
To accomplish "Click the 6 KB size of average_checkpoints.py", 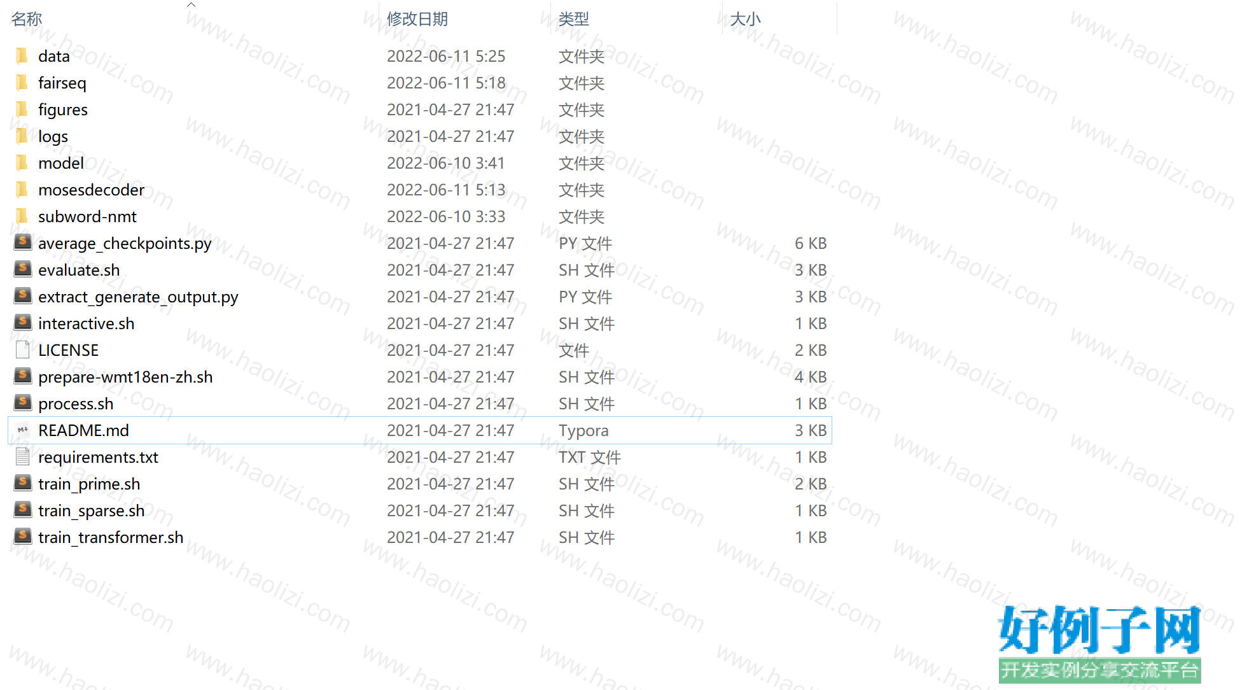I will [x=811, y=244].
